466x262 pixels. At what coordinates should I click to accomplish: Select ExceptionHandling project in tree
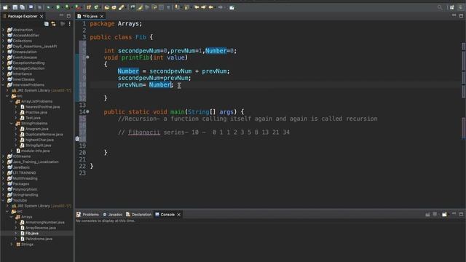(x=29, y=63)
